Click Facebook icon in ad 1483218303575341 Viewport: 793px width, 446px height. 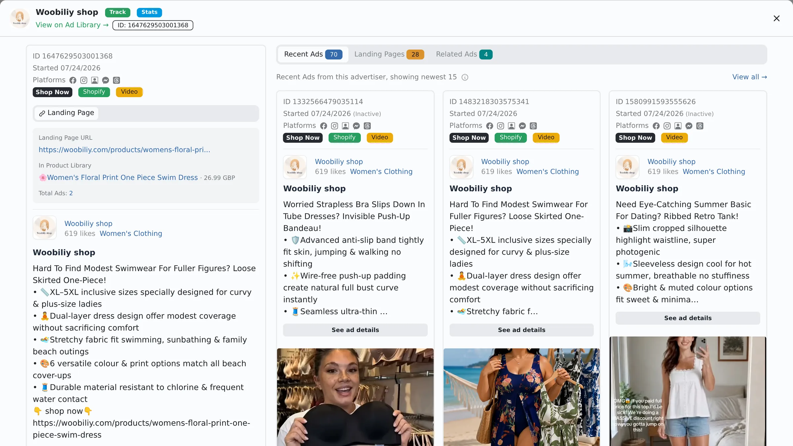[x=490, y=126]
